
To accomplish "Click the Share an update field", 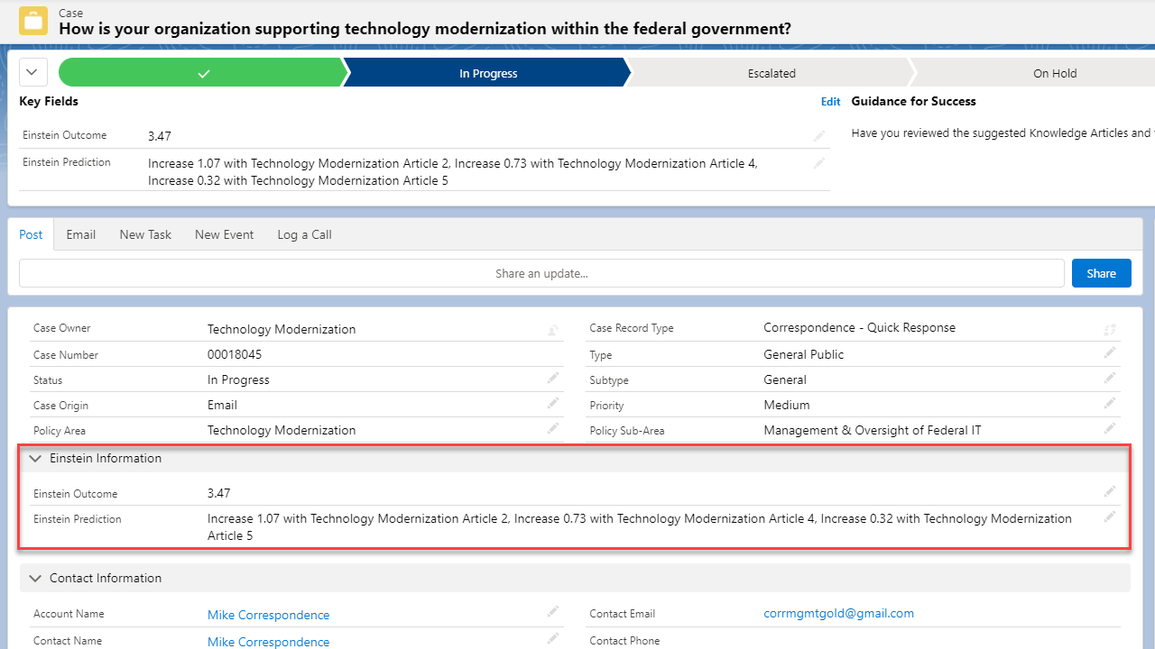I will coord(541,272).
